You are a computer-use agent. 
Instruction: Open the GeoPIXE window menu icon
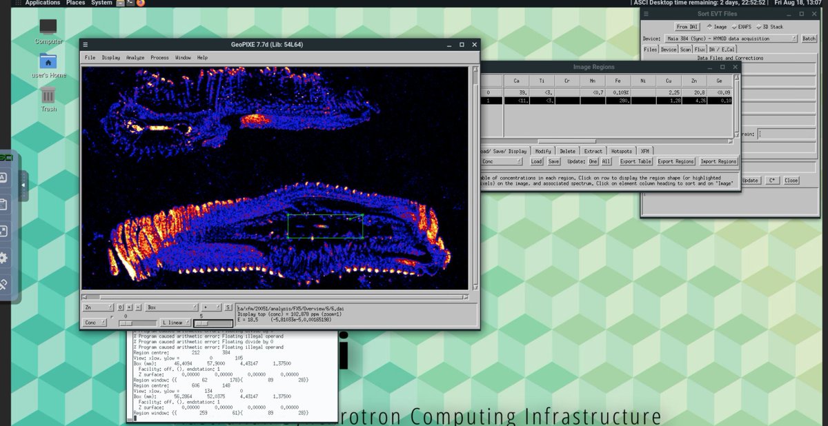click(x=86, y=45)
